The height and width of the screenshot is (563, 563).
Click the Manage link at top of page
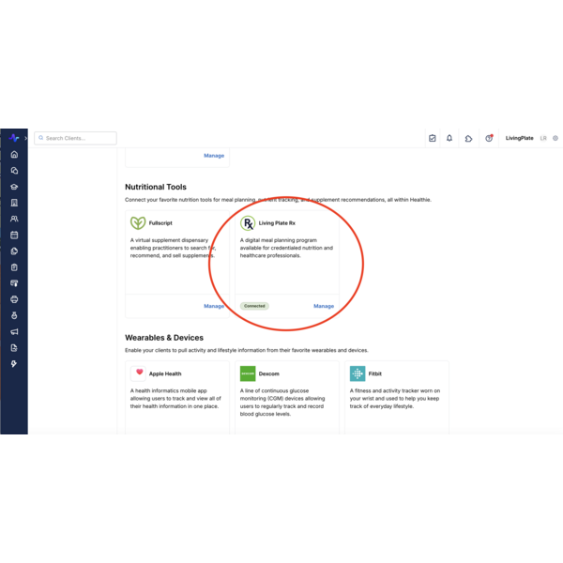click(214, 156)
